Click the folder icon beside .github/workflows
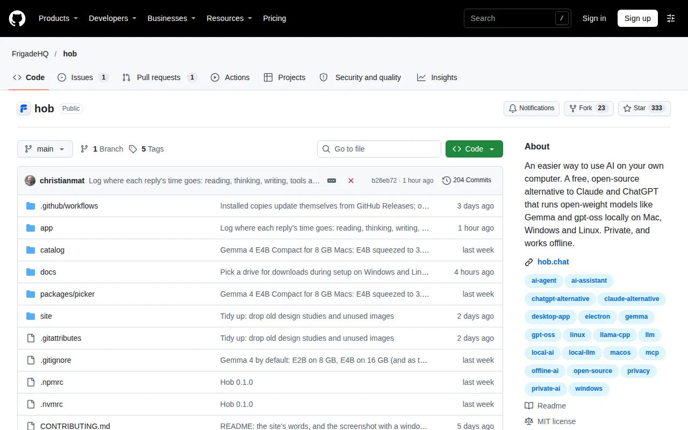The width and height of the screenshot is (688, 430). pyautogui.click(x=31, y=206)
